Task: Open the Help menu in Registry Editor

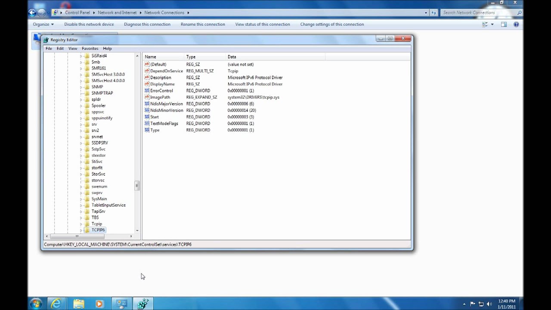Action: click(107, 49)
